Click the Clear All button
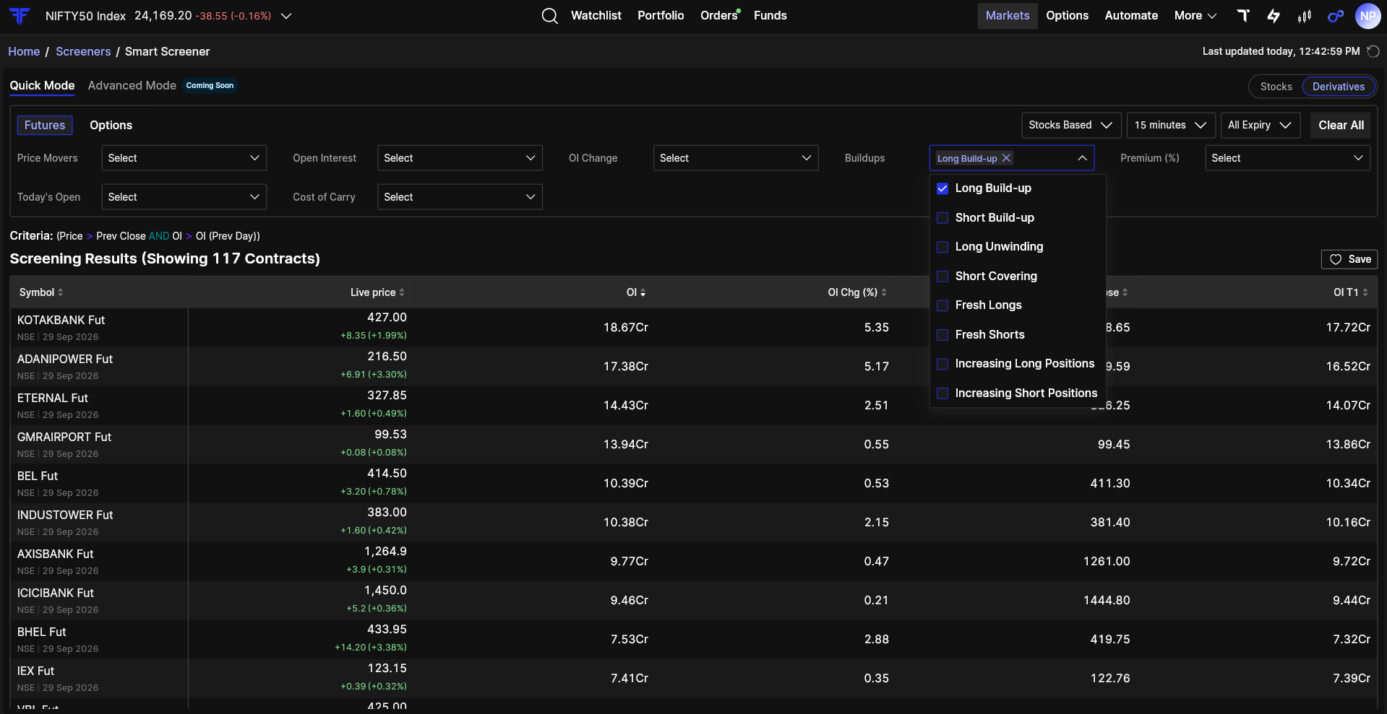 (x=1341, y=125)
